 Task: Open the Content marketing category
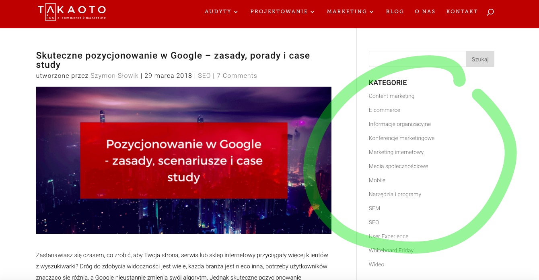click(391, 96)
